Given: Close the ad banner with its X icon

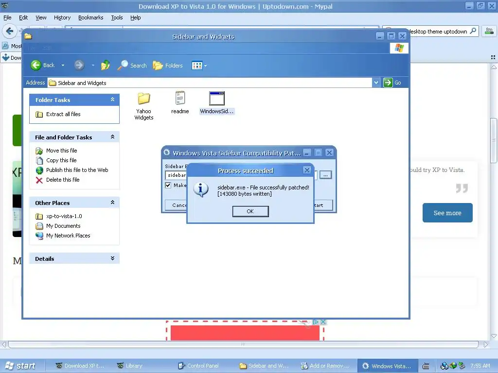Looking at the screenshot, I should [323, 322].
